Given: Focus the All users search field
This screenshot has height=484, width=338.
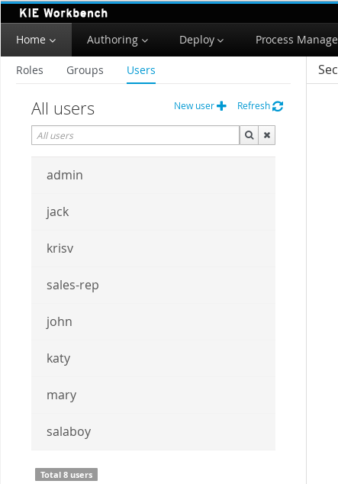Looking at the screenshot, I should point(135,135).
